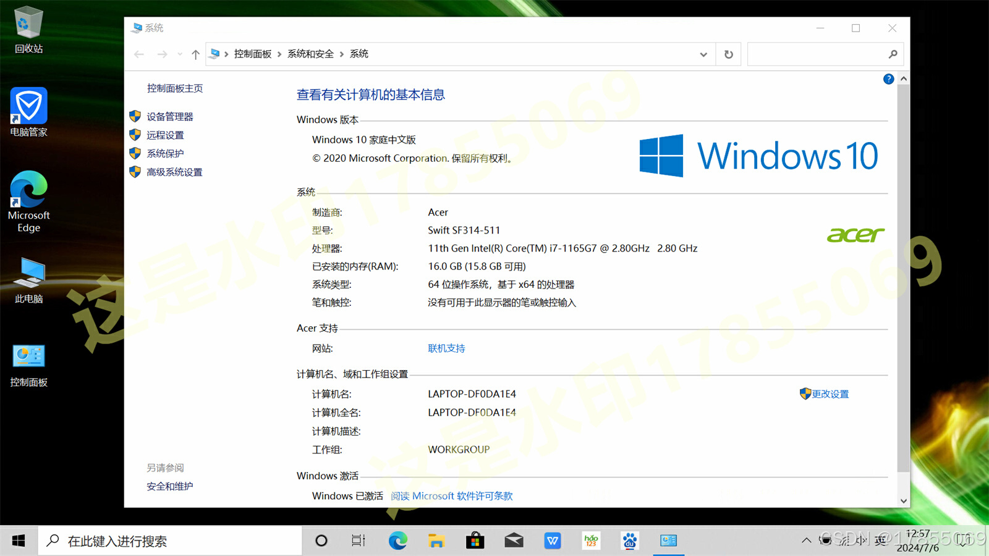Select WORKGROUP value text
Image resolution: width=989 pixels, height=556 pixels.
[x=459, y=450]
